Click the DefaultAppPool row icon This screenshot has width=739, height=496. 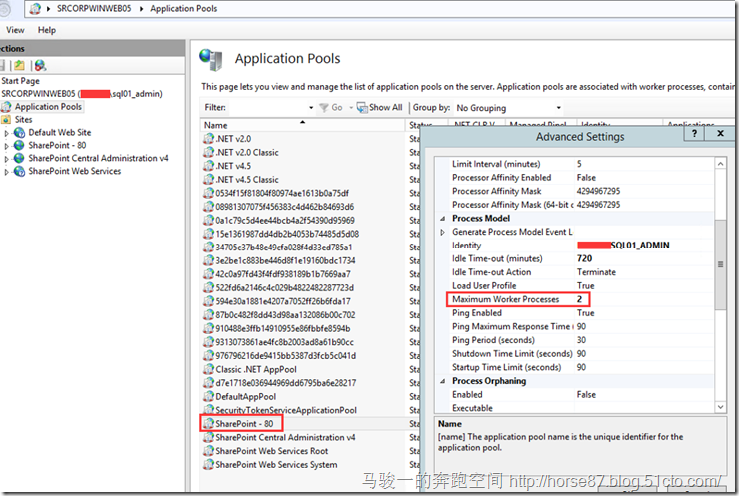click(x=209, y=396)
